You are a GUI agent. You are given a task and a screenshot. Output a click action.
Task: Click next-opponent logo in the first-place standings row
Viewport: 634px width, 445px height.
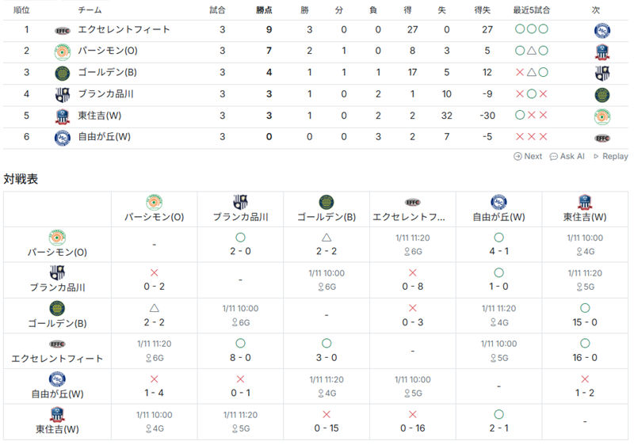pyautogui.click(x=602, y=30)
